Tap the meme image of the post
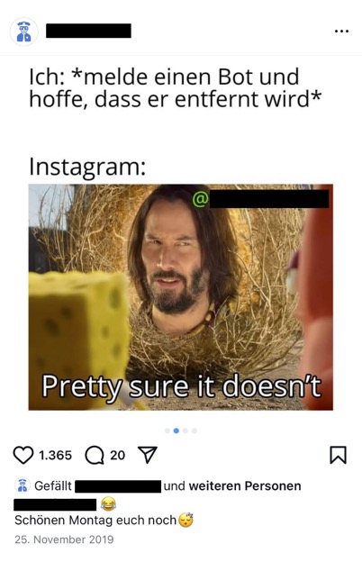This screenshot has width=362, height=562. 181,297
